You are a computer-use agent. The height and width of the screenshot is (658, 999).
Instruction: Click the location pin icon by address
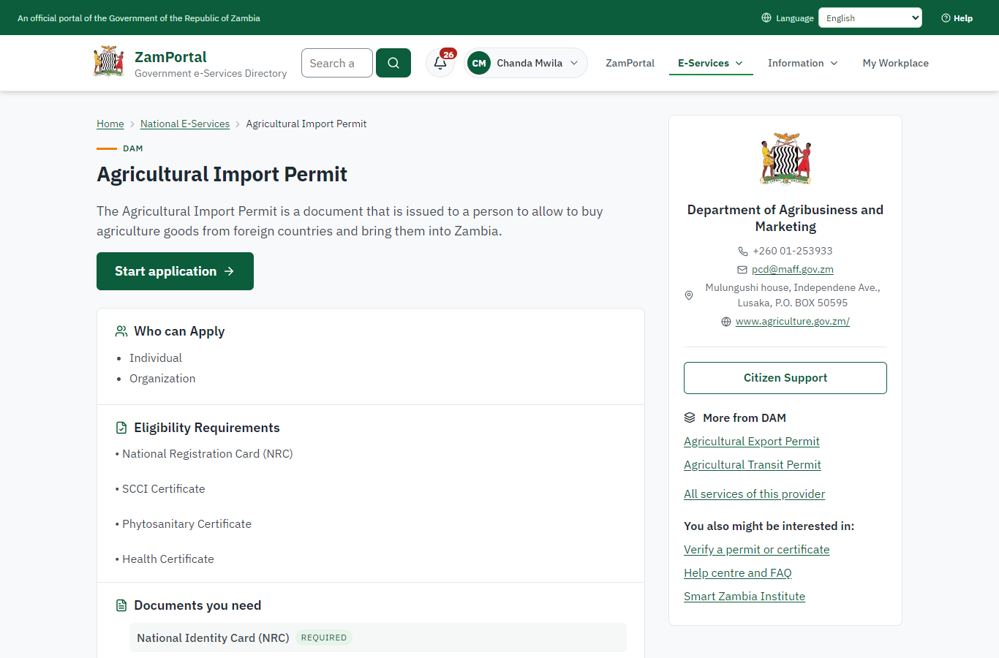(x=689, y=295)
